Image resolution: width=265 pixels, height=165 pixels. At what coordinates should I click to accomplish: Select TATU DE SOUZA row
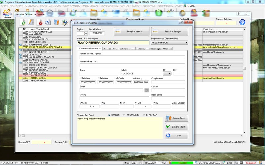pos(44,78)
